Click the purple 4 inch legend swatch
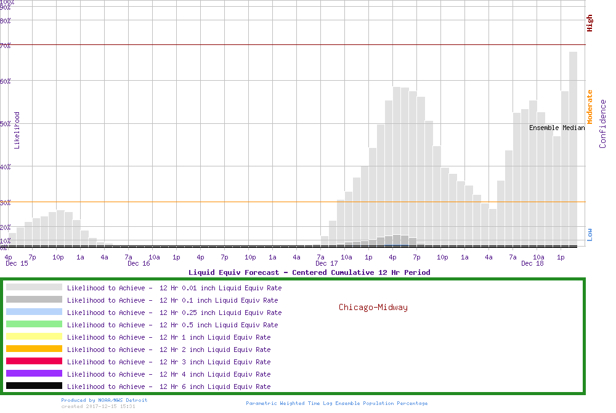Screen dimensions: 616x413 34,374
